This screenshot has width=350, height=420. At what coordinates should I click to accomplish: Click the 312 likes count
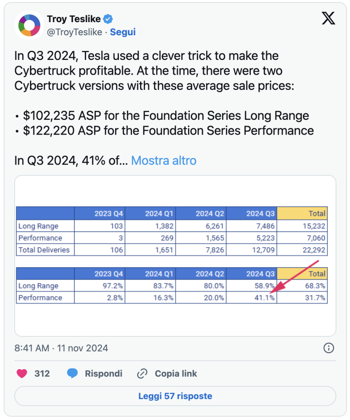coord(42,373)
